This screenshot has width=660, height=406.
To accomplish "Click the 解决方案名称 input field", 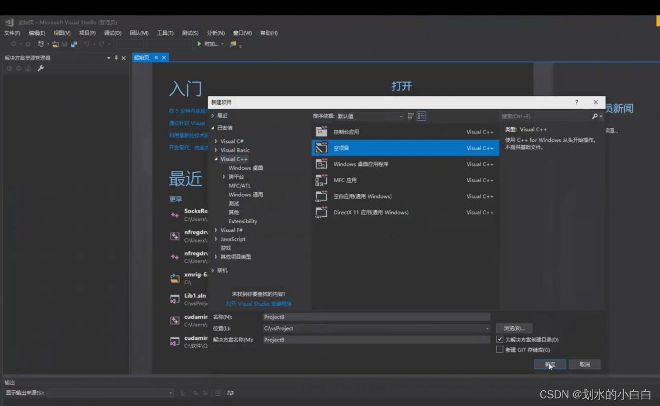I will click(376, 340).
